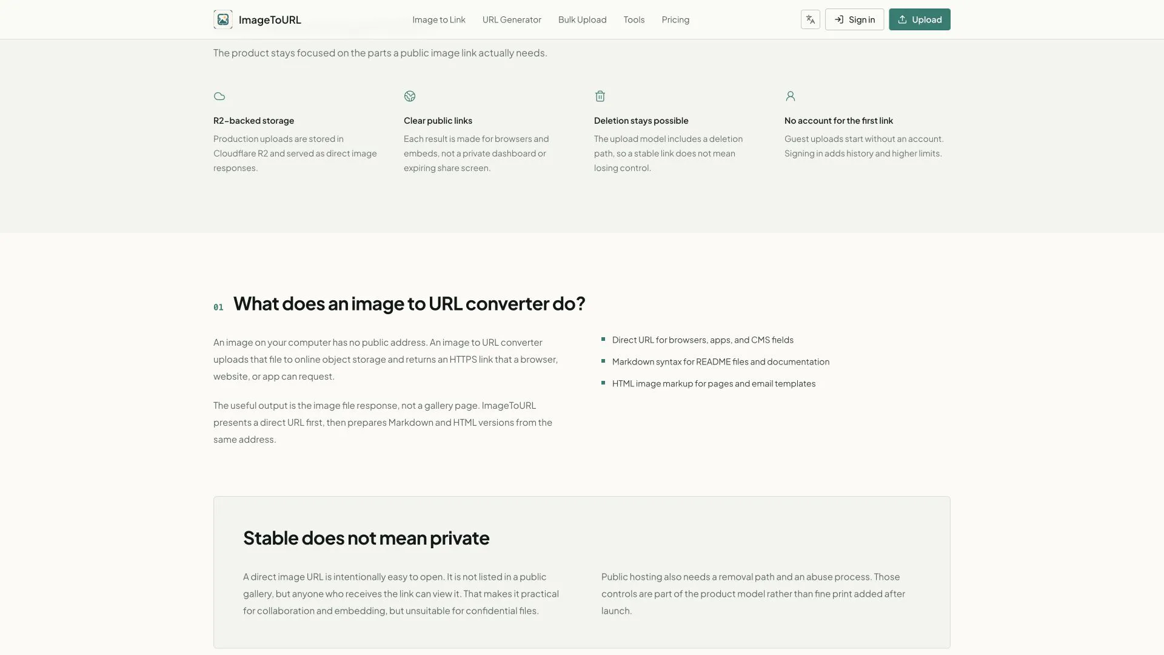Screen dimensions: 1164x655
Task: Click paragraph starting A direct image URL is intentionally
Action: pos(401,594)
